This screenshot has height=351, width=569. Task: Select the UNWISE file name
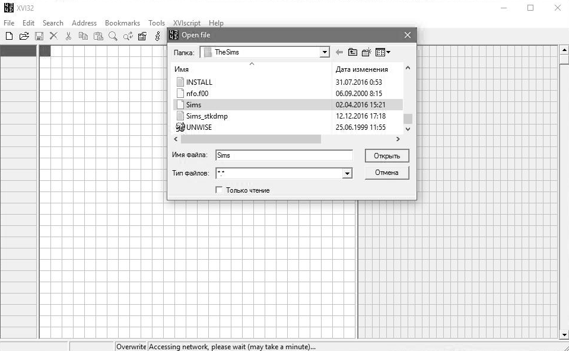pyautogui.click(x=199, y=127)
